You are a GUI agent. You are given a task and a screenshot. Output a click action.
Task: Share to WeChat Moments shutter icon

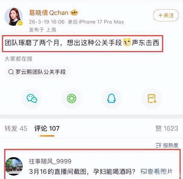click(71, 98)
